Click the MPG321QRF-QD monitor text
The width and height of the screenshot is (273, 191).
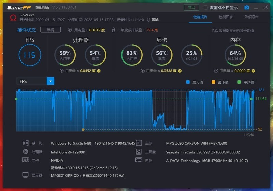pyautogui.click(x=87, y=175)
